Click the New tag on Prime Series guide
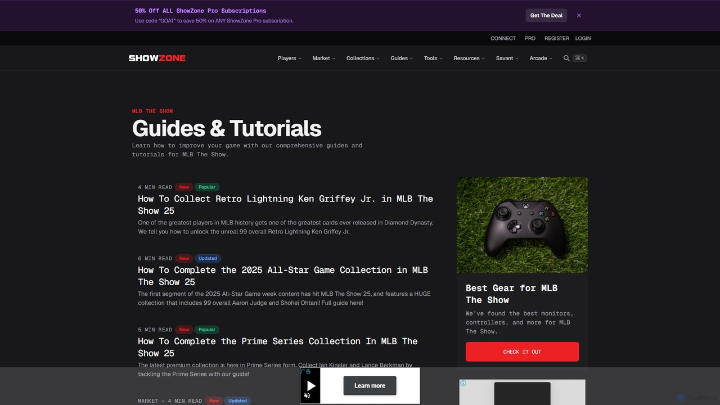 pyautogui.click(x=184, y=330)
